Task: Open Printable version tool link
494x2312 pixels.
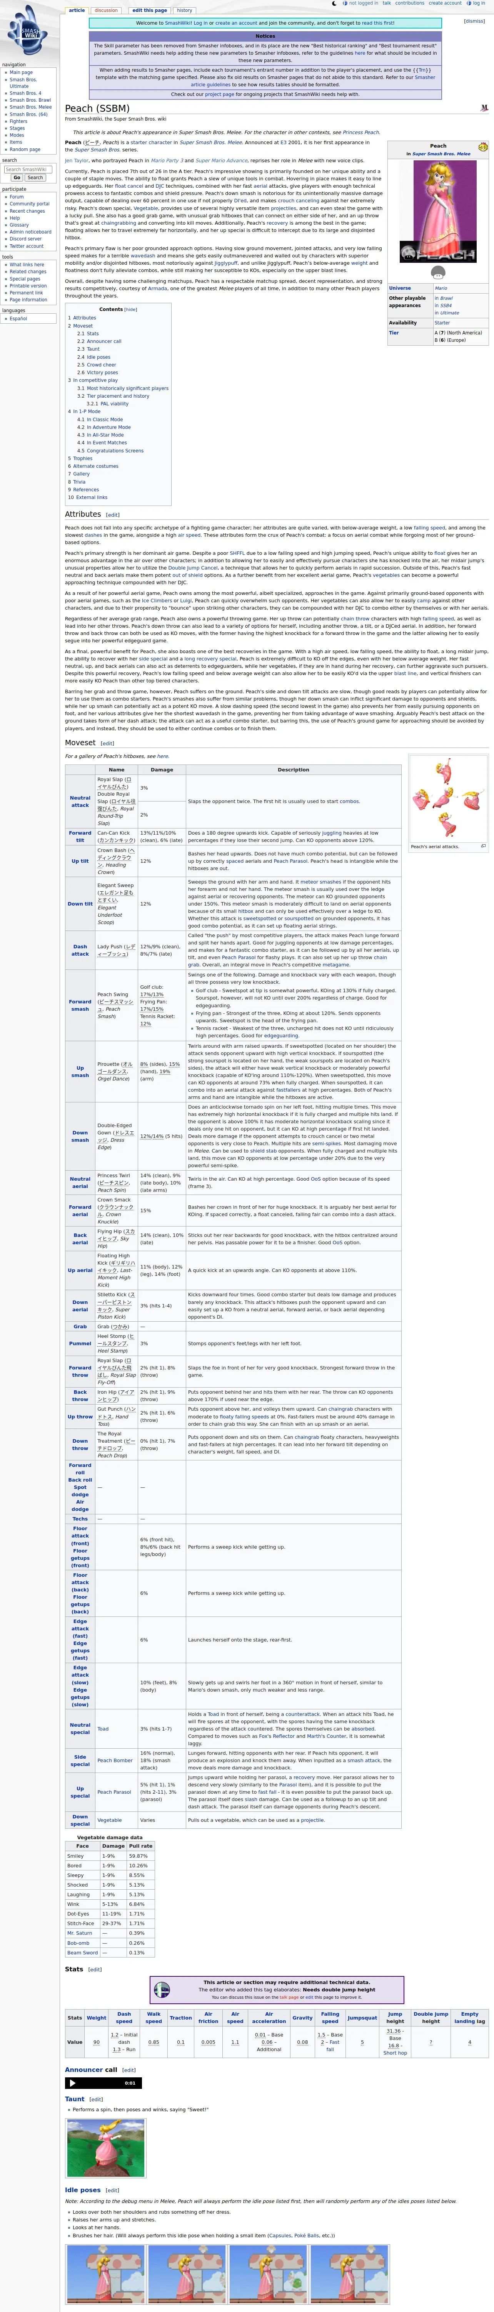Action: (x=28, y=286)
